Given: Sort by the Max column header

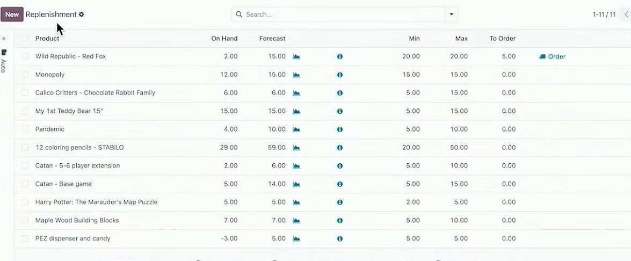Looking at the screenshot, I should click(x=462, y=39).
